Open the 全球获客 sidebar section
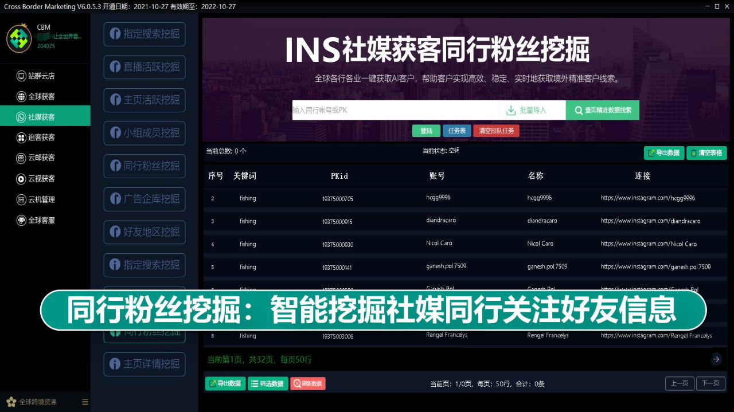This screenshot has height=412, width=734. point(41,96)
